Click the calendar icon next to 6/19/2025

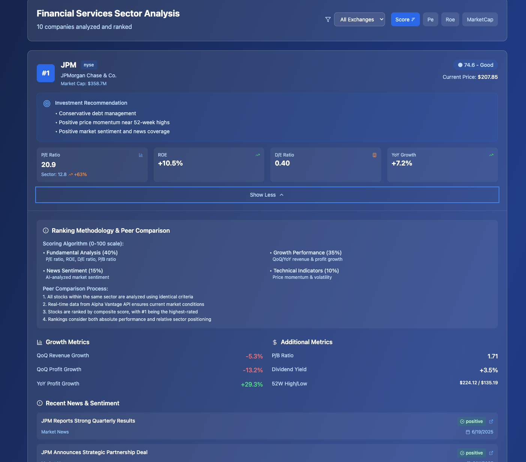(468, 432)
